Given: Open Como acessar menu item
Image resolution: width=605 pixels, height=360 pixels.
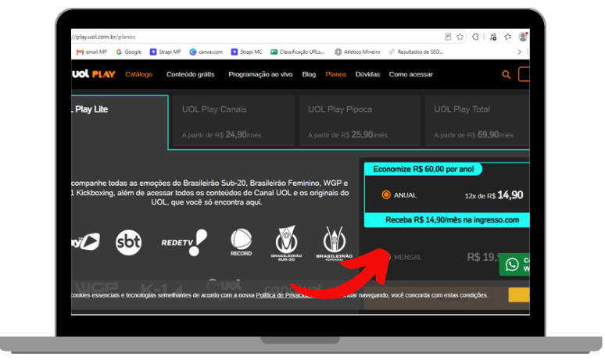Looking at the screenshot, I should 411,74.
